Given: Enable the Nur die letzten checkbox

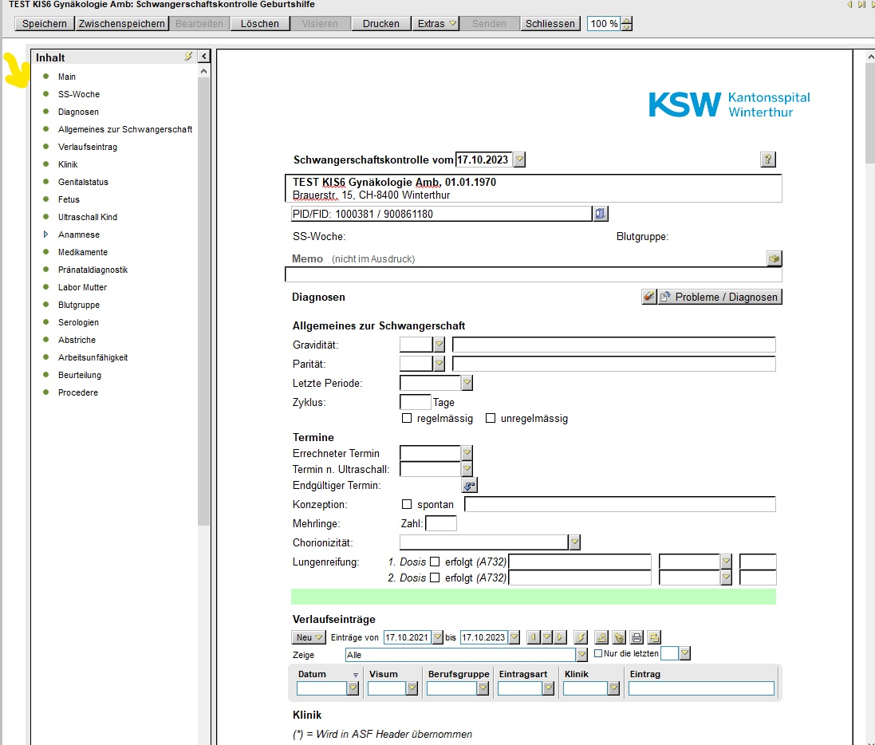Looking at the screenshot, I should point(599,654).
